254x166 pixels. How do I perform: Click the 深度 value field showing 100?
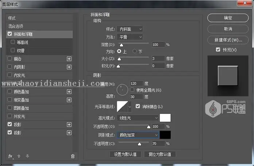point(158,45)
